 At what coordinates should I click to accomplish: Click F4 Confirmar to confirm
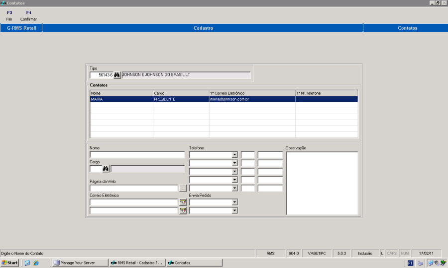(28, 16)
